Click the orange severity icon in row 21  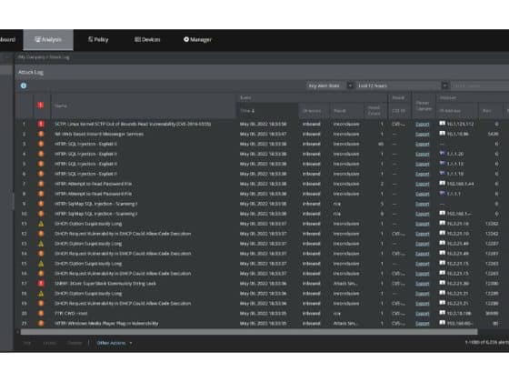pyautogui.click(x=41, y=324)
